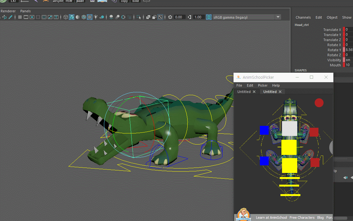353x221 pixels.
Task: Click the Learn at AnimSchool link
Action: pos(271,218)
